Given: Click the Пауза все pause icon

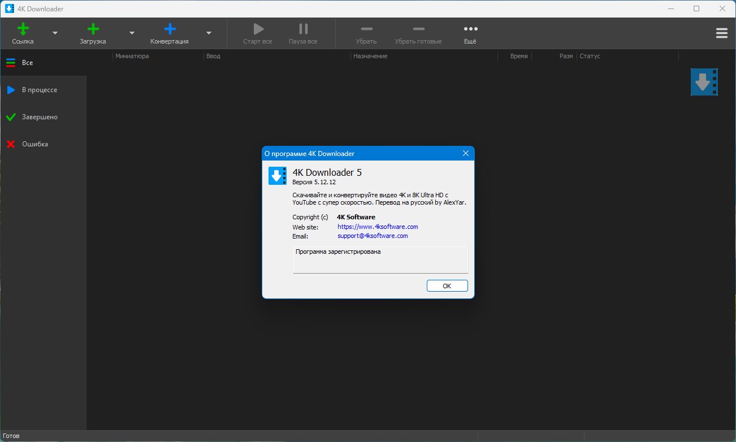Looking at the screenshot, I should pos(304,29).
